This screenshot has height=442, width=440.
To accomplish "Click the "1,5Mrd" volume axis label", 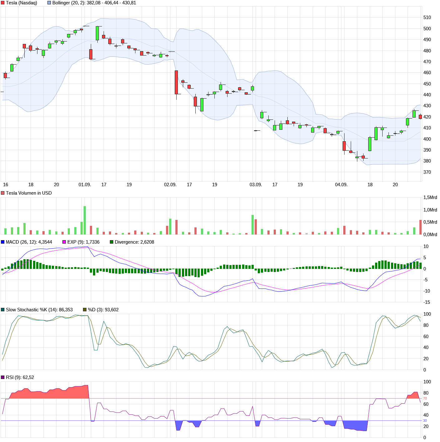I will click(430, 197).
